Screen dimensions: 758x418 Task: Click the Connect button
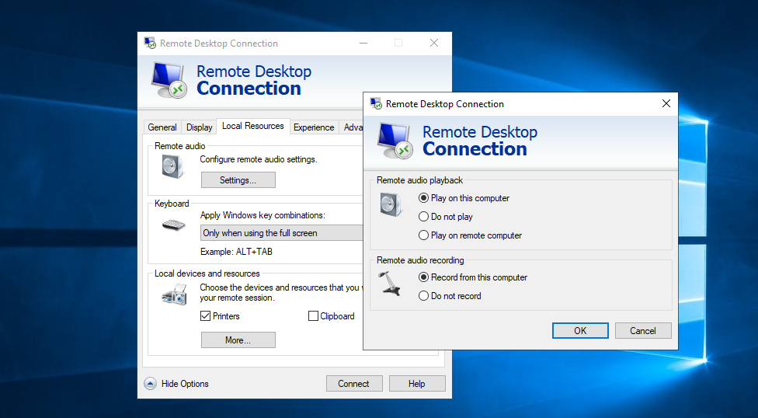(x=354, y=384)
